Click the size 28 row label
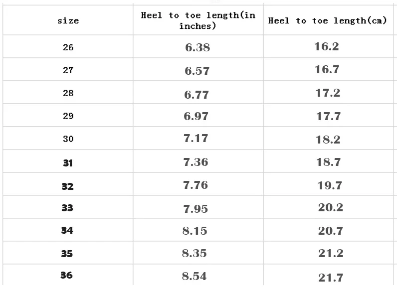 [68, 93]
